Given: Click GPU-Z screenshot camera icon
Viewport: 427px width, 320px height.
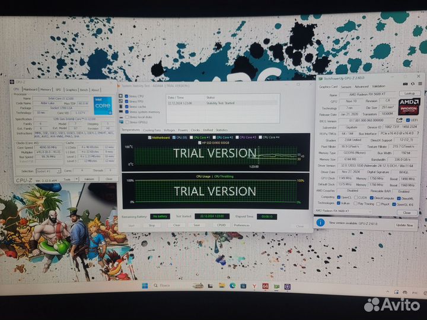Looking at the screenshot, I should pyautogui.click(x=405, y=84).
